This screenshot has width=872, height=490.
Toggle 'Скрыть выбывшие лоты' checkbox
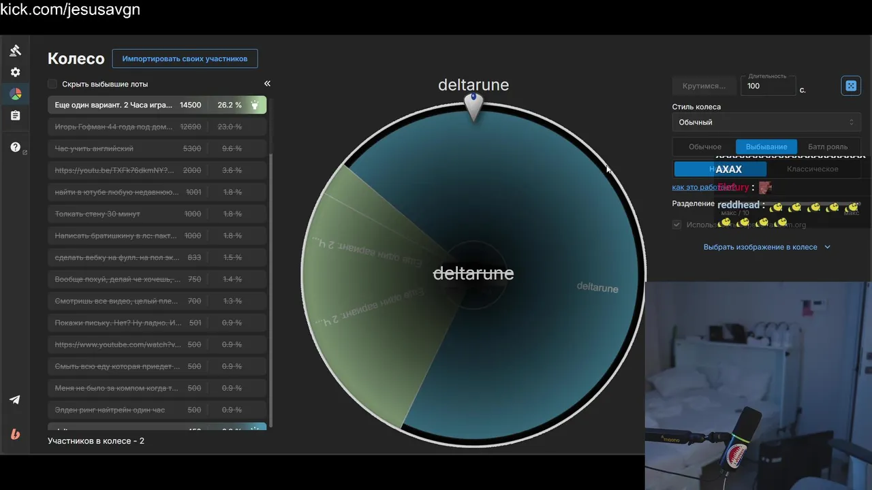tap(52, 84)
